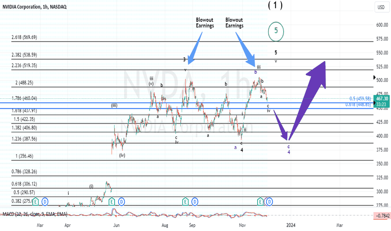The height and width of the screenshot is (231, 391).
Task: Click the bar countdown 33:23
Action: pyautogui.click(x=381, y=105)
